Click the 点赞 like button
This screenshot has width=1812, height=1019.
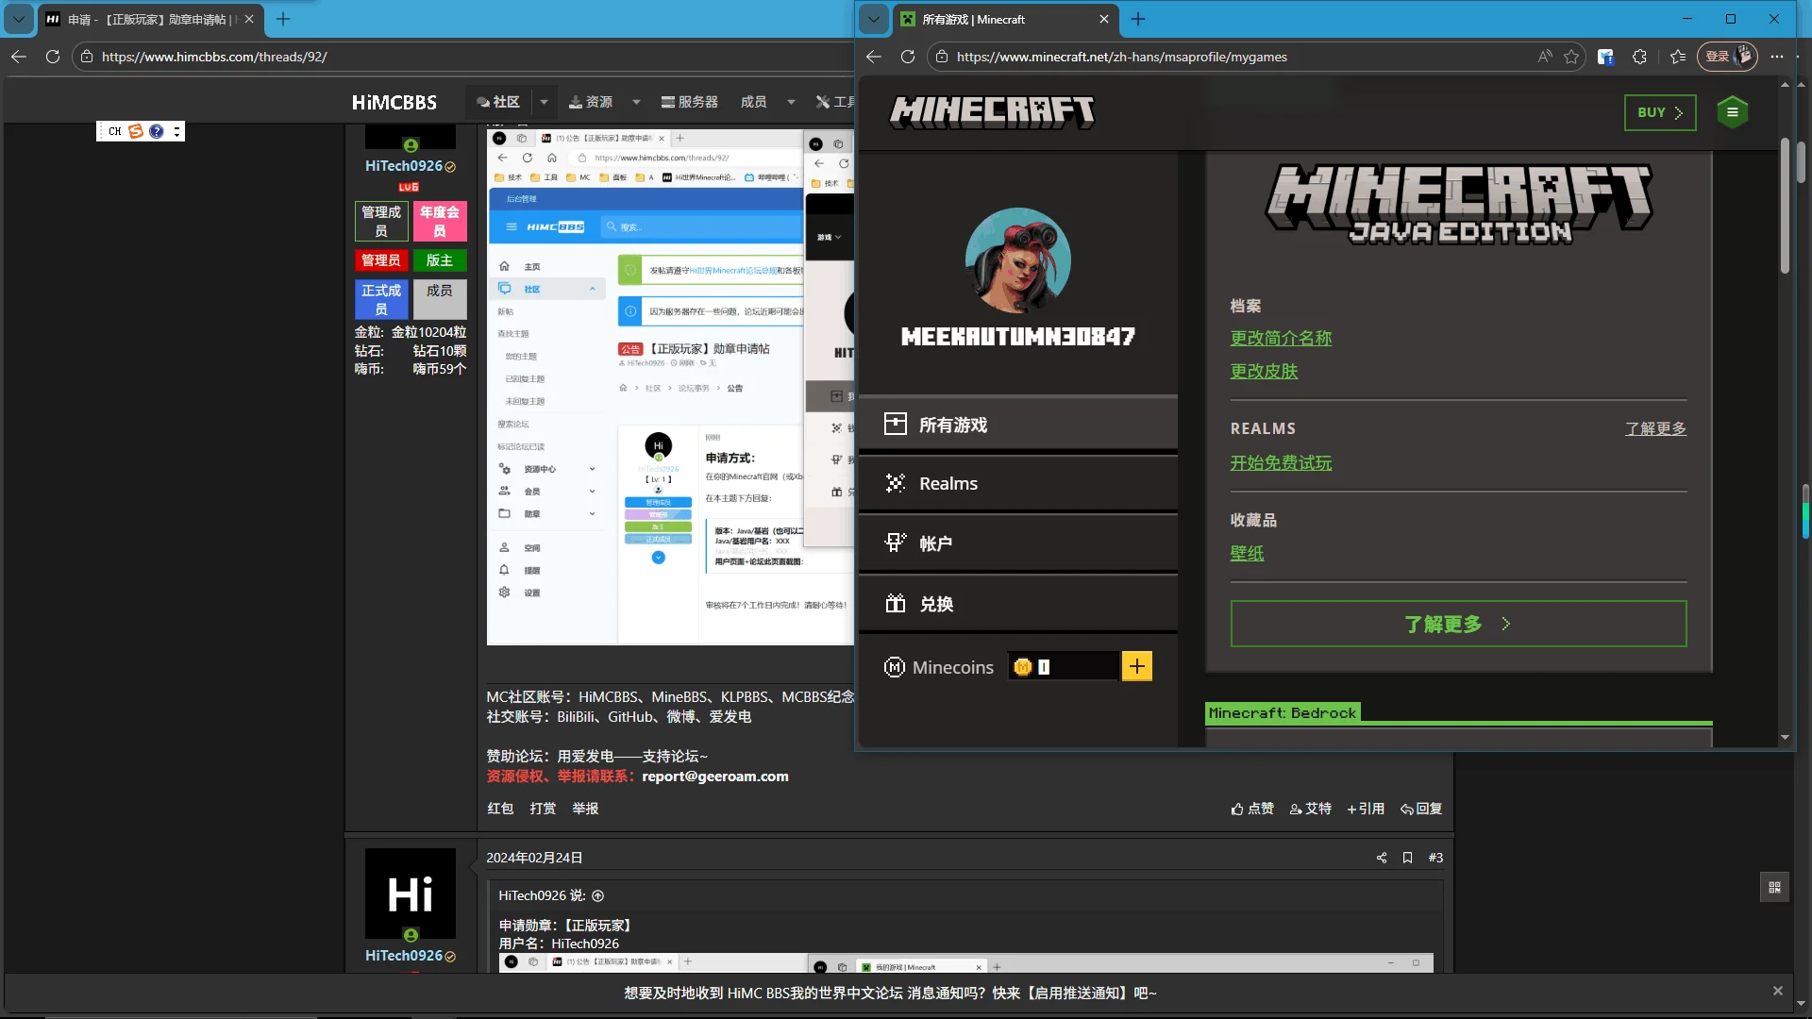pyautogui.click(x=1252, y=809)
